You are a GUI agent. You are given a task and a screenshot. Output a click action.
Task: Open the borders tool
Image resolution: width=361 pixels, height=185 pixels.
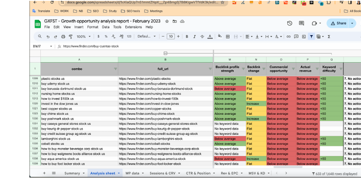pos(228,36)
